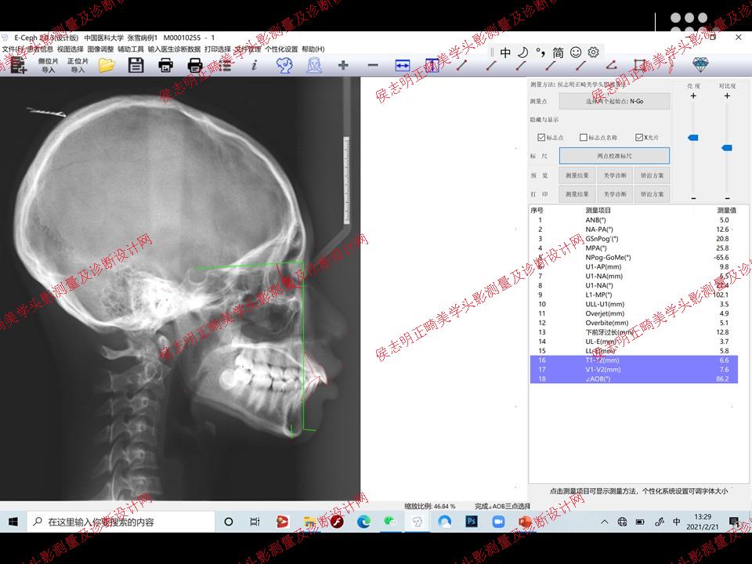Toggle the 标志点 checkbox

(541, 138)
